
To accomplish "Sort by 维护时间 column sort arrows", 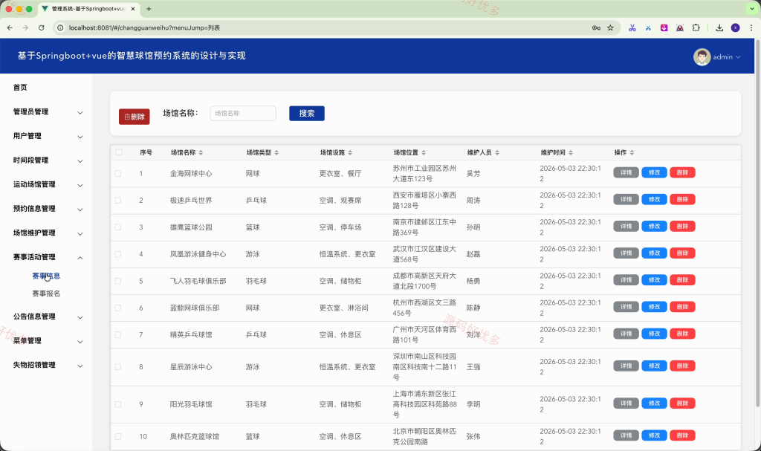I will (571, 152).
